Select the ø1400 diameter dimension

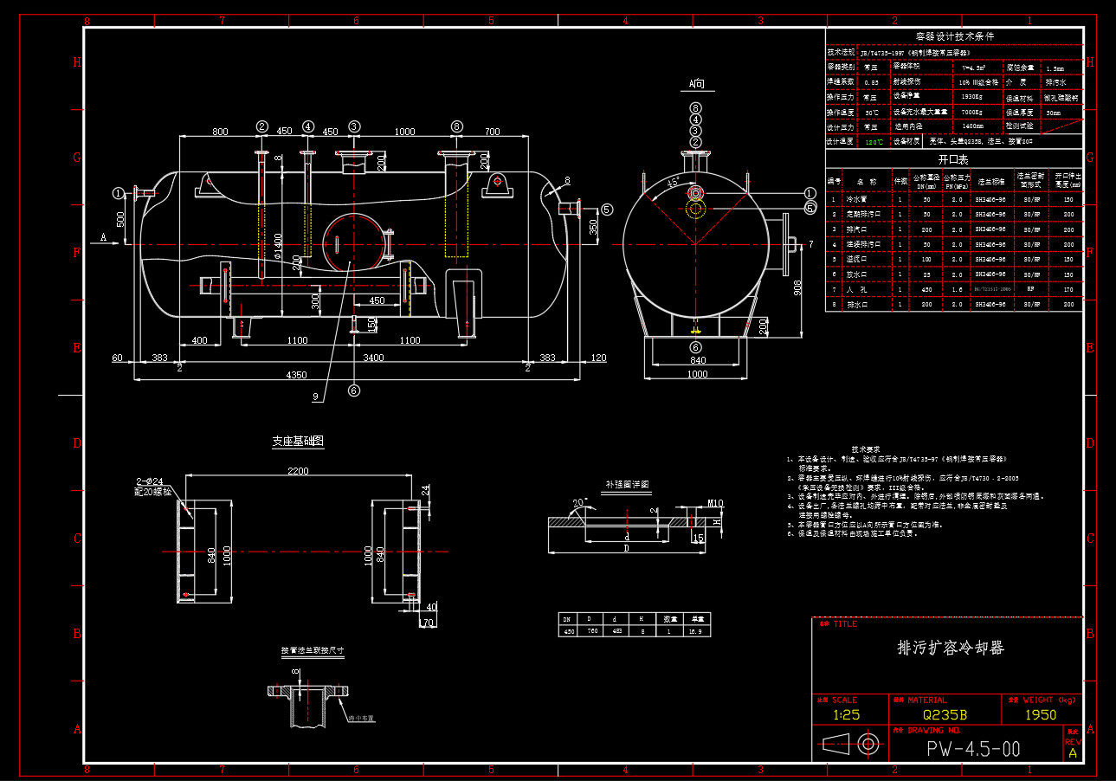278,247
